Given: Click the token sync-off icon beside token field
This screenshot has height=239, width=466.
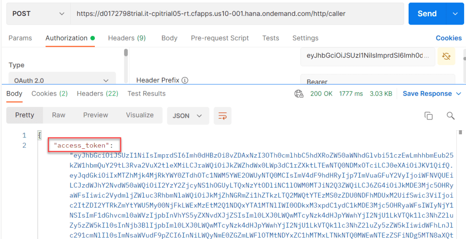Looking at the screenshot, I should [x=446, y=56].
